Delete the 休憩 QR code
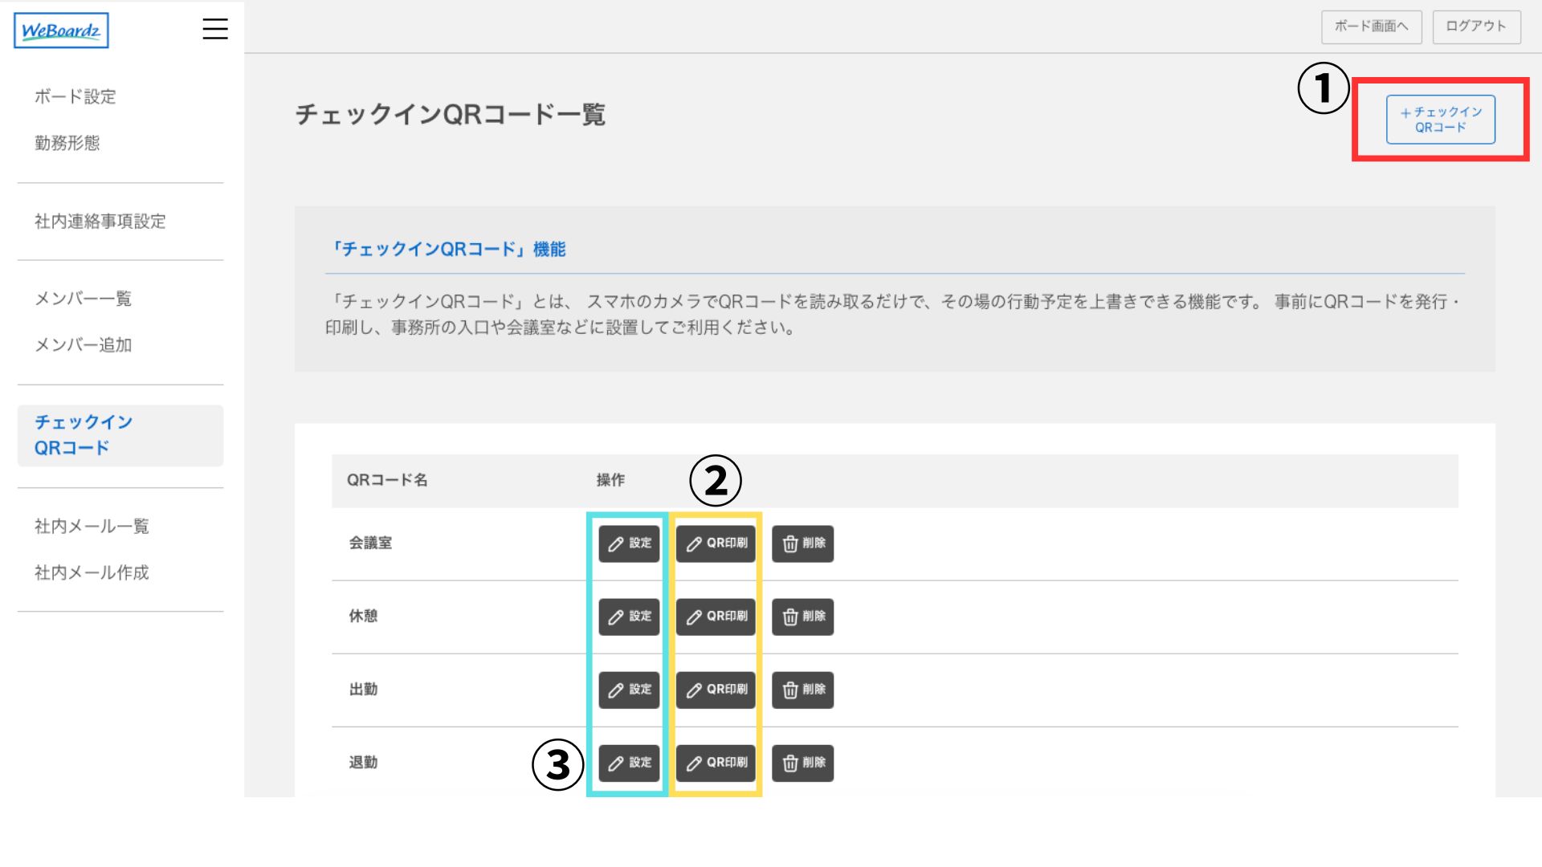This screenshot has width=1542, height=867. coord(802,617)
